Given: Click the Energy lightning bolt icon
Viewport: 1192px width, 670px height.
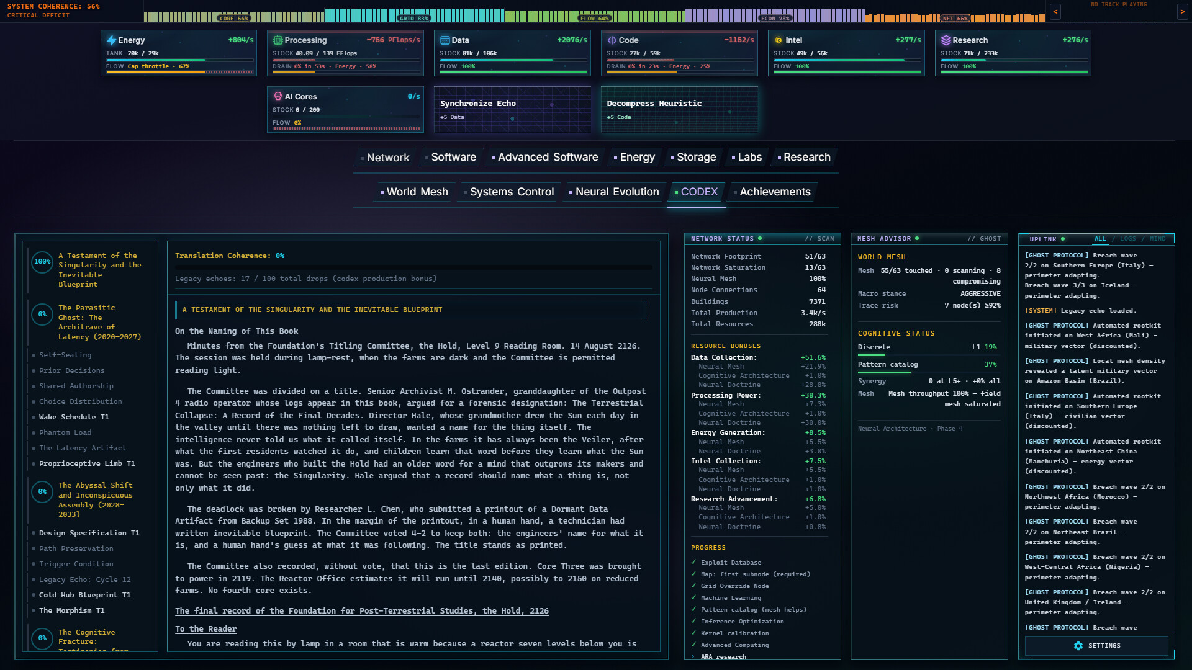Looking at the screenshot, I should coord(112,40).
